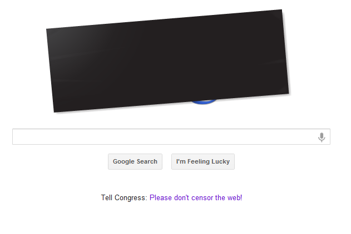This screenshot has width=351, height=234.
Task: Click the black censor bar doodle
Action: 167,60
